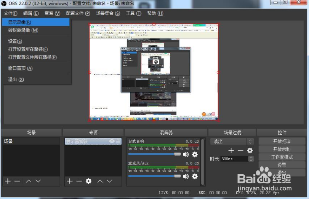Viewport: 309px width, 199px height.
Task: Adjust 时长 duration stepper arrows
Action: tap(251, 159)
